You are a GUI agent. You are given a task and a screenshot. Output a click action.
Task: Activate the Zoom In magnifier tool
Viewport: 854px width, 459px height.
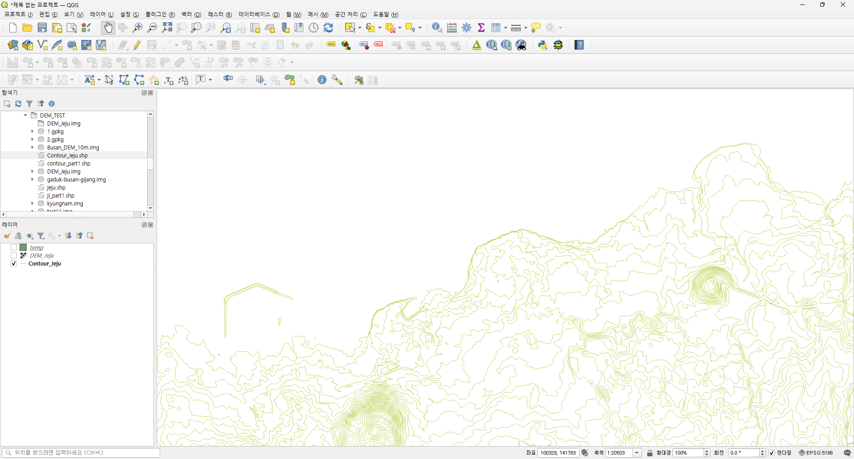(x=137, y=28)
